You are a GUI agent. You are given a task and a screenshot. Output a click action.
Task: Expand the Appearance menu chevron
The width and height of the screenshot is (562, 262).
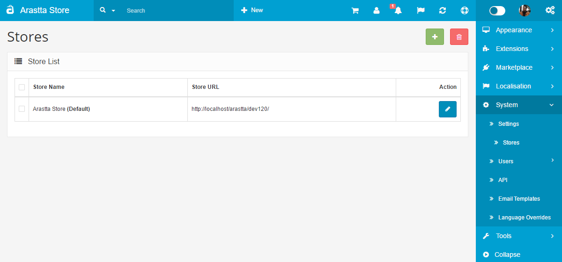point(553,30)
